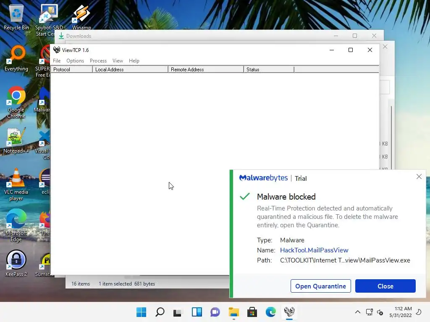Click the Malwarebytes logo in notification
Screen dimensions: 430x322
(x=263, y=178)
